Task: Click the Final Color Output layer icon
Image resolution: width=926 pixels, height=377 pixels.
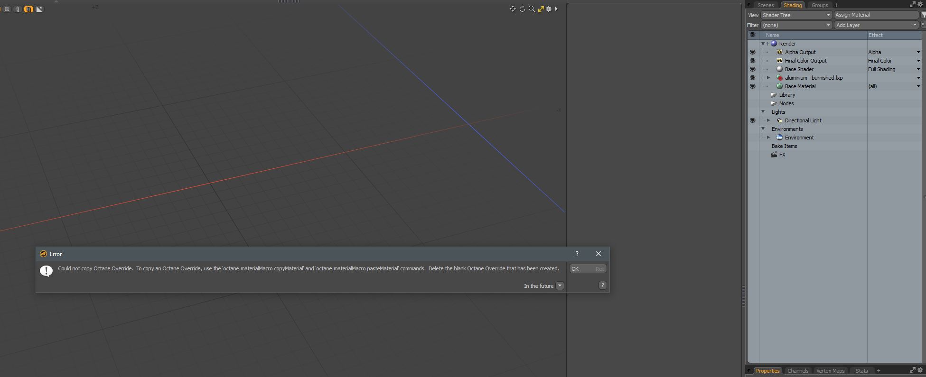Action: click(779, 61)
